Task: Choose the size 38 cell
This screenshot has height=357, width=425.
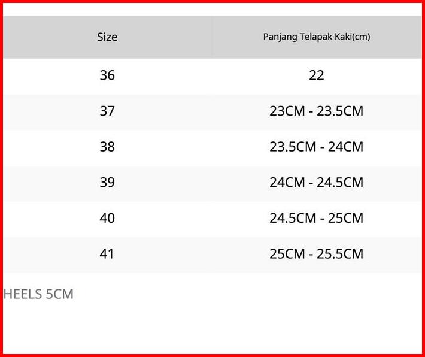Action: [107, 147]
